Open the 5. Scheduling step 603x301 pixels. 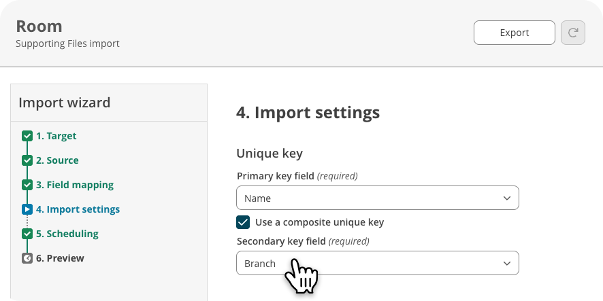(x=67, y=234)
